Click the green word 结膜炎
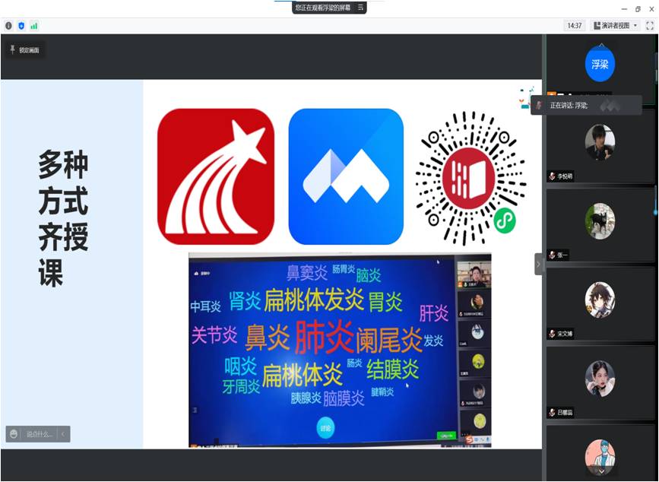The width and height of the screenshot is (659, 482). 392,369
